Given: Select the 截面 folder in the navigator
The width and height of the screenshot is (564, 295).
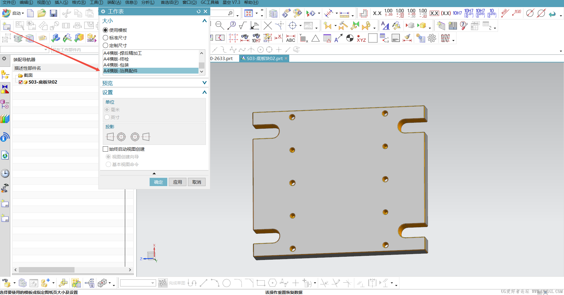Looking at the screenshot, I should (x=26, y=75).
